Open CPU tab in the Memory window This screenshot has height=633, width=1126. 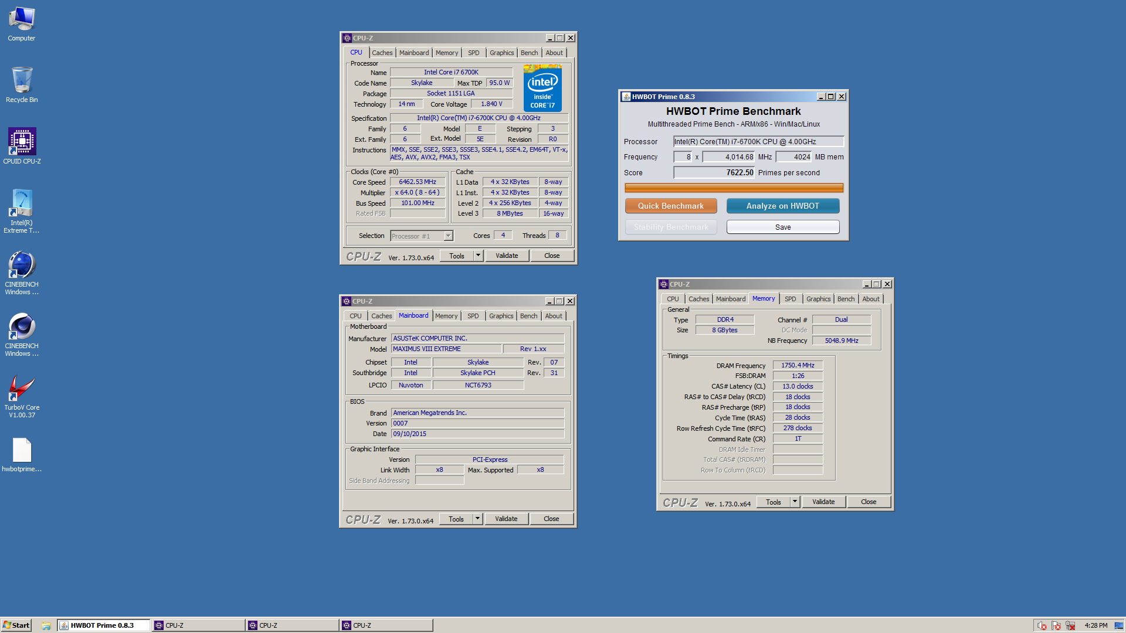coord(673,299)
